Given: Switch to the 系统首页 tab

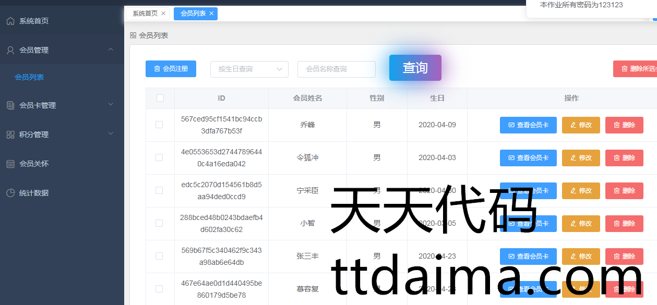Looking at the screenshot, I should (x=145, y=14).
